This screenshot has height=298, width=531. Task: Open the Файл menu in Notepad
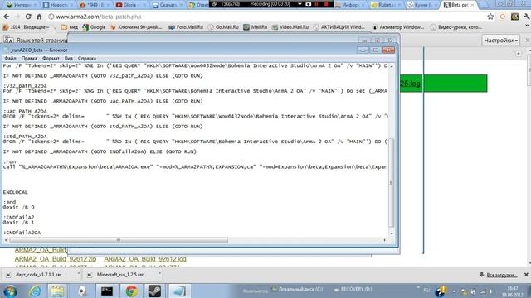click(10, 58)
